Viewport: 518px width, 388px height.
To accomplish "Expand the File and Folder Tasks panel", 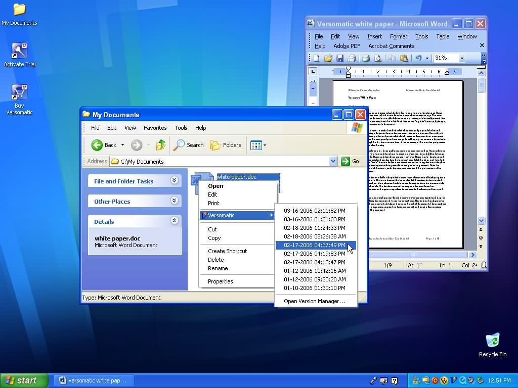I will point(175,180).
